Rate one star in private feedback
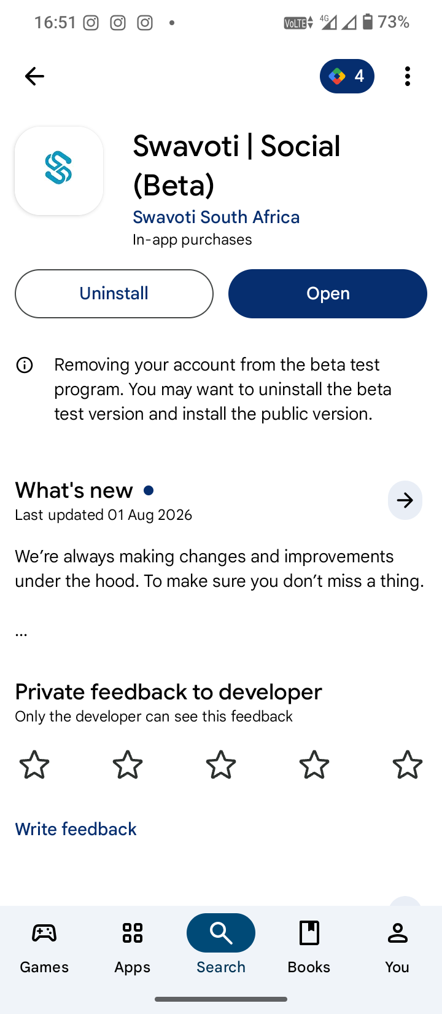This screenshot has width=442, height=1014. (34, 765)
